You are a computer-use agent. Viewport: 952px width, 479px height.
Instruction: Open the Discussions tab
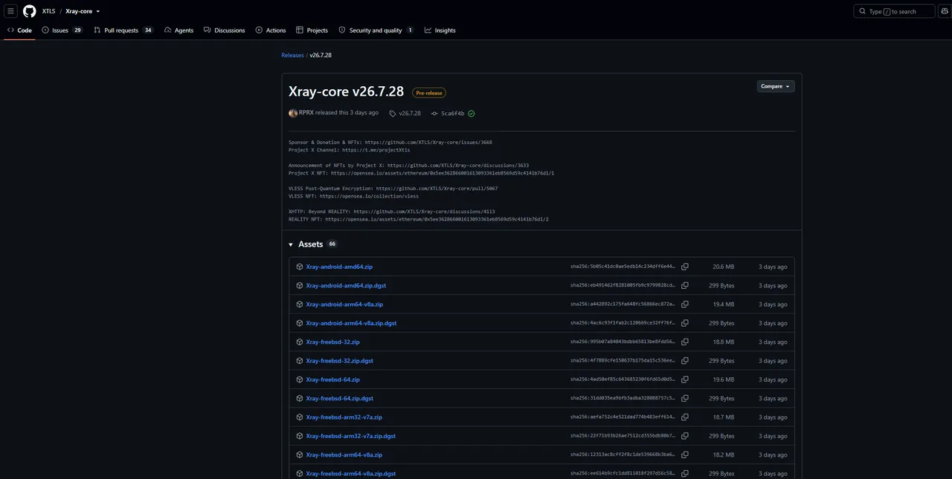(224, 30)
